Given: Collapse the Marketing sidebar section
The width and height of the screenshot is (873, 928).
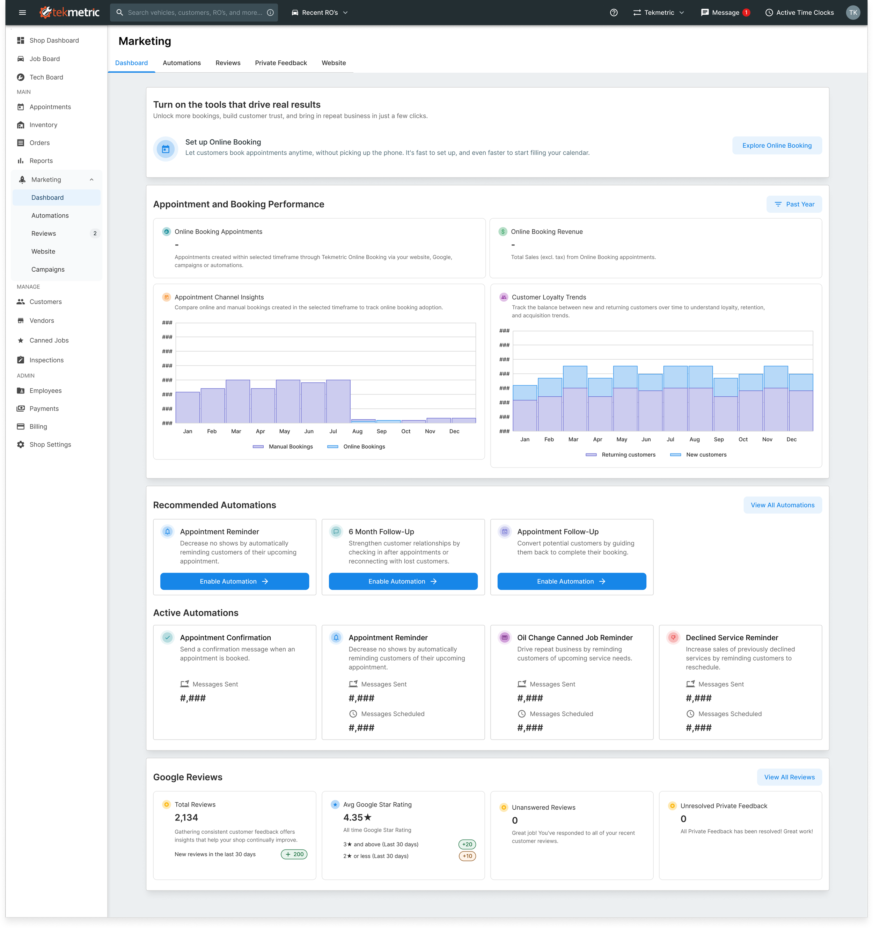Looking at the screenshot, I should pos(91,180).
